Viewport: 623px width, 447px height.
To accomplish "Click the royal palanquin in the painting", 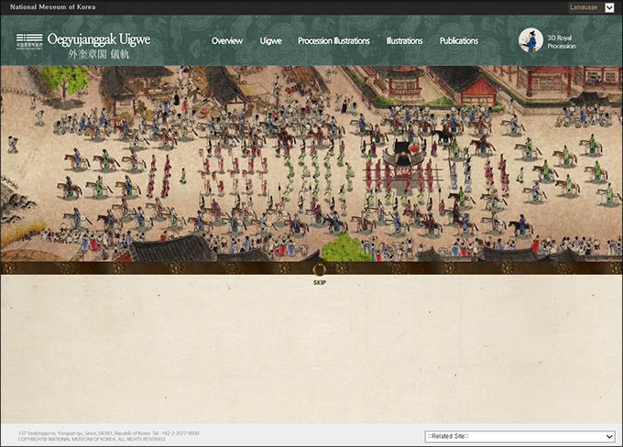I will 402,165.
